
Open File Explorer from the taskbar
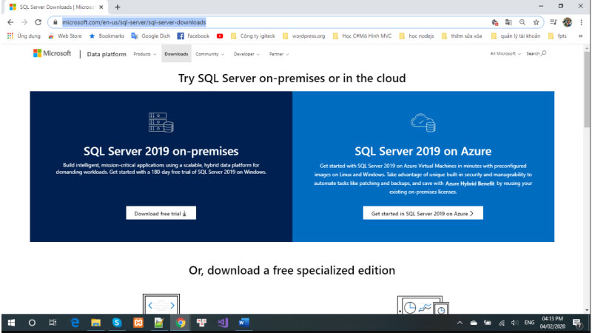point(96,323)
